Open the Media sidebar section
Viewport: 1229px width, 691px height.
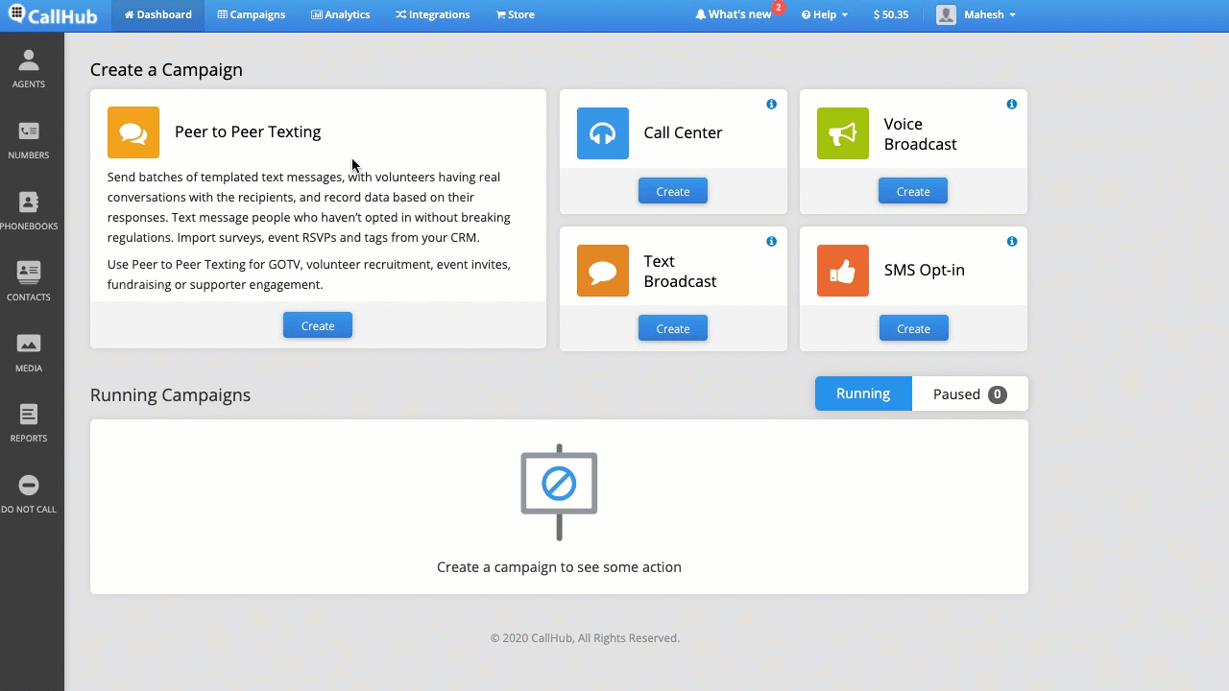[29, 353]
